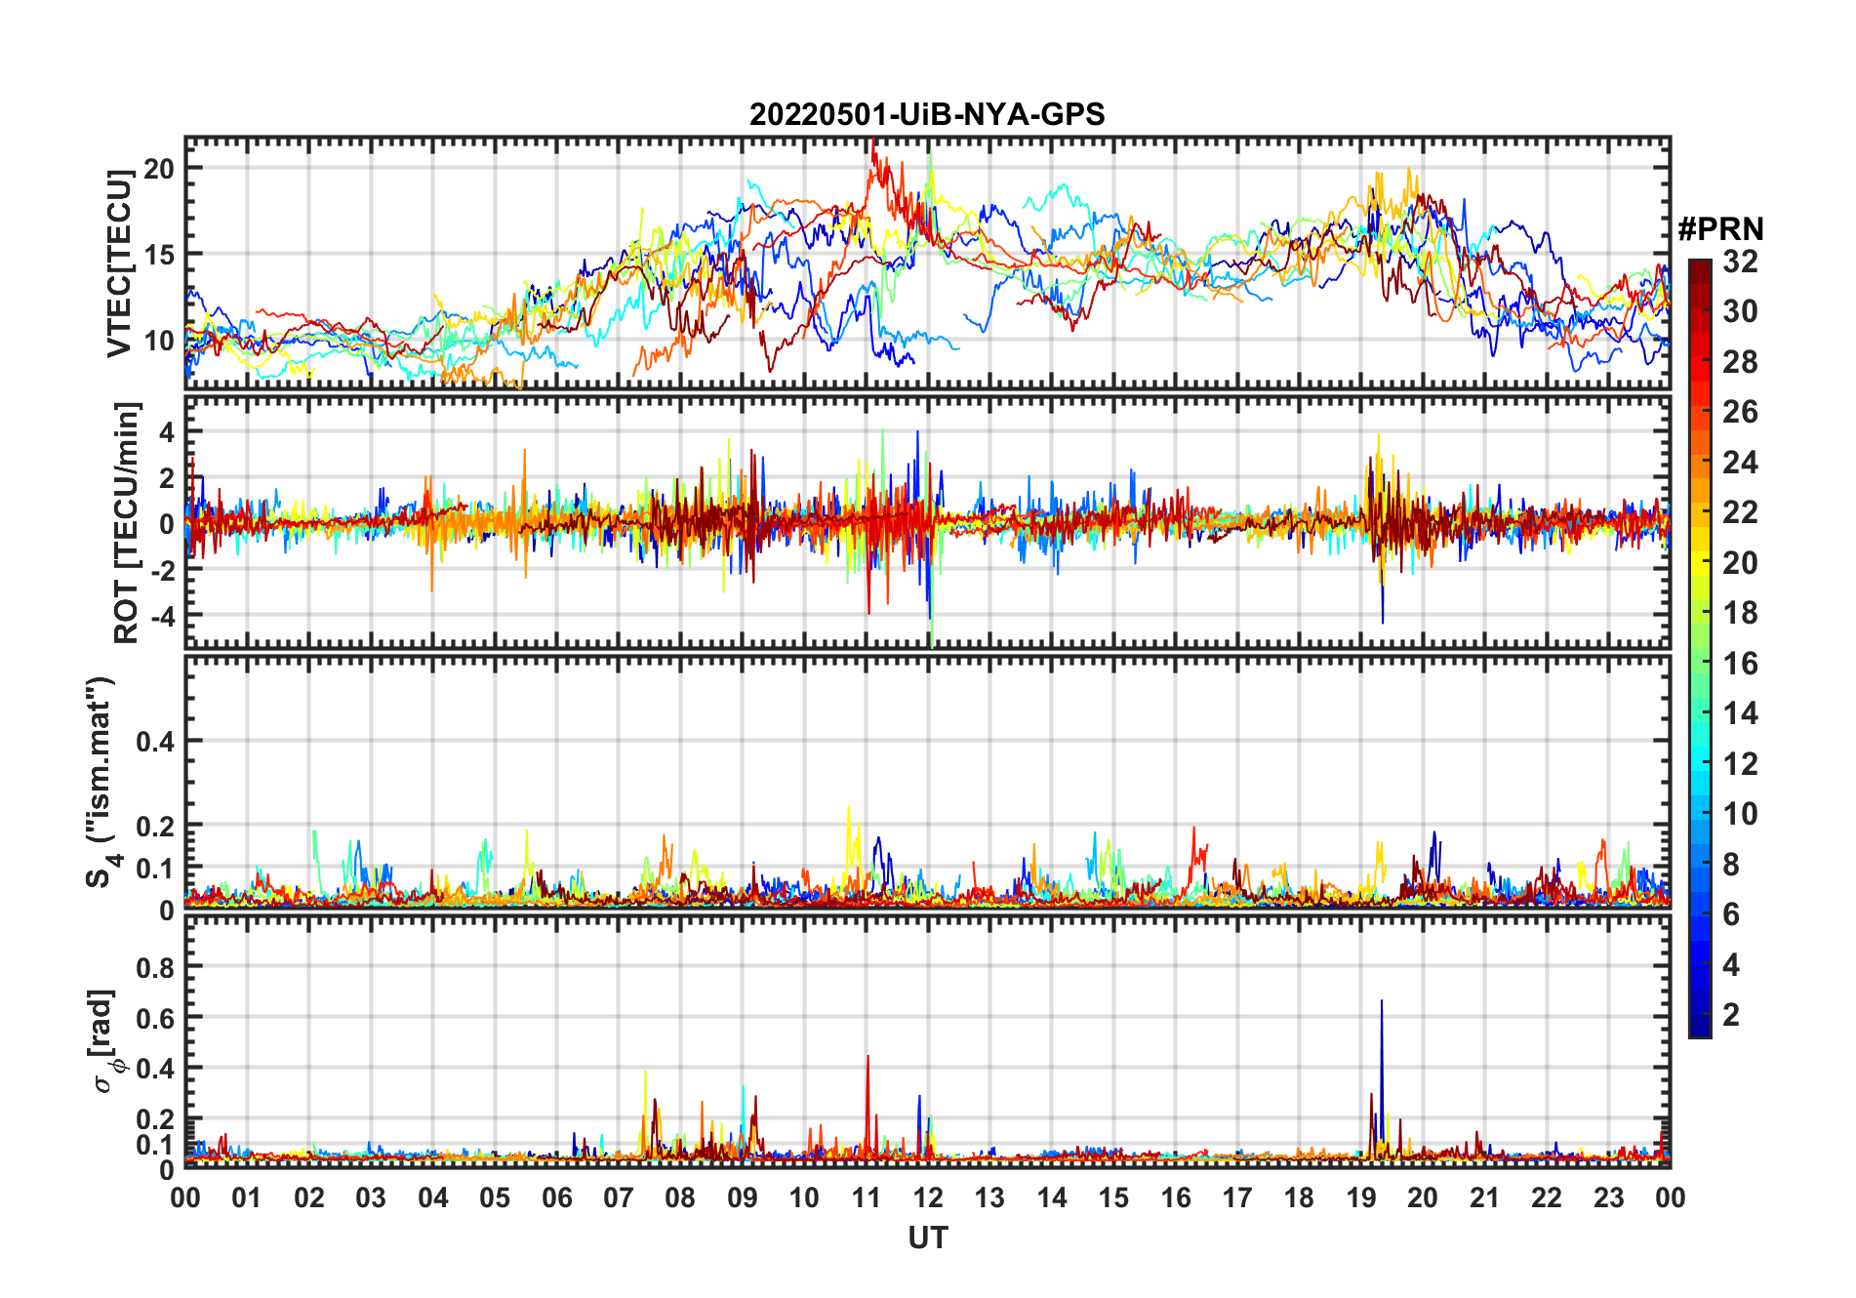Click colorbar tick label 32

(1740, 261)
